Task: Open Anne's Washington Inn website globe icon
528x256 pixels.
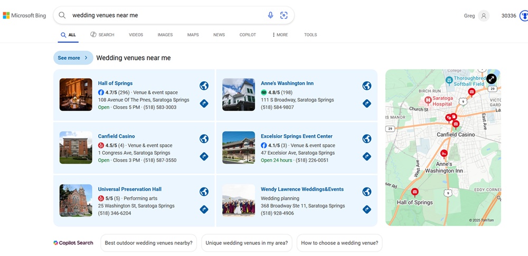Action: tap(367, 86)
